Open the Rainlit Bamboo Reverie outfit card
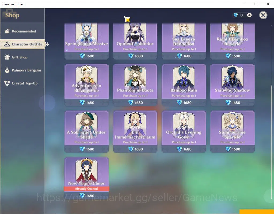This screenshot has height=214, width=274. [x=233, y=41]
